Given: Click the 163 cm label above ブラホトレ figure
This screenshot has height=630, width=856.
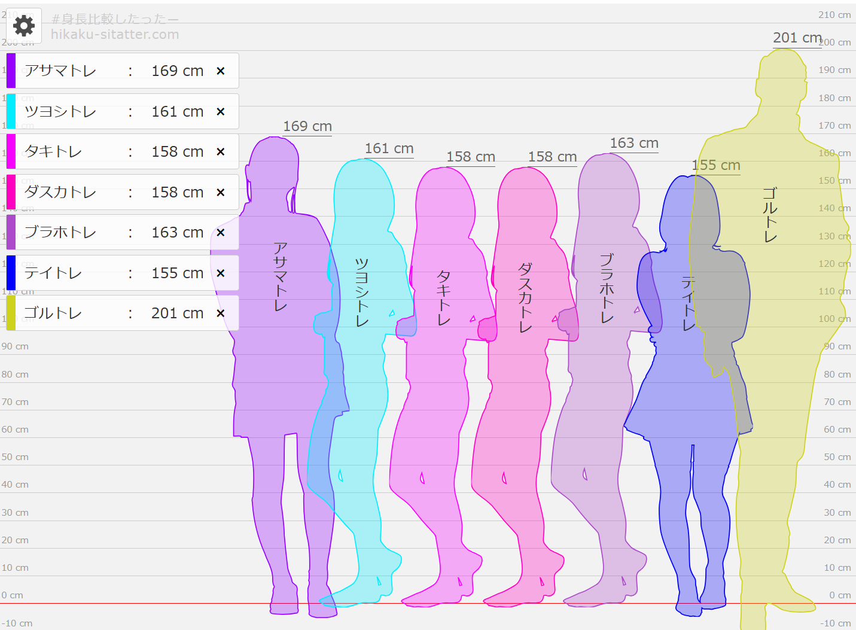Looking at the screenshot, I should click(x=634, y=143).
